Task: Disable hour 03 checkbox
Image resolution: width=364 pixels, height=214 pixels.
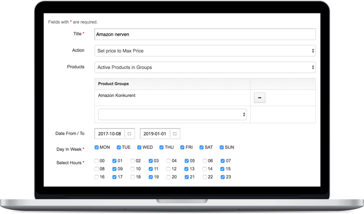Action: [x=151, y=161]
